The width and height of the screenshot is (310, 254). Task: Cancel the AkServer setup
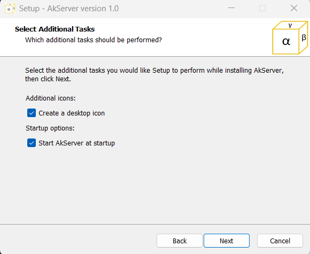pos(280,241)
